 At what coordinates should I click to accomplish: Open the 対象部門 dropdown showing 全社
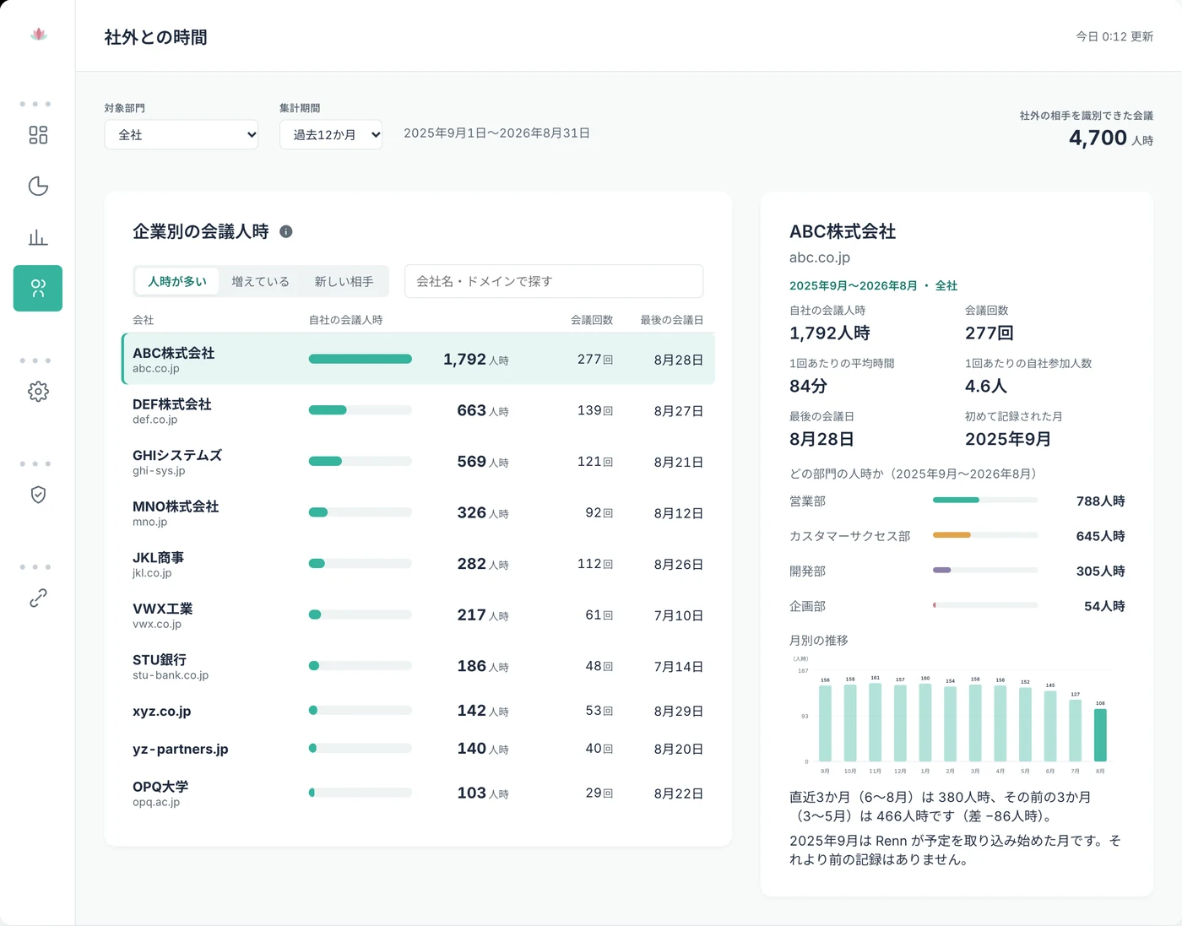[182, 135]
